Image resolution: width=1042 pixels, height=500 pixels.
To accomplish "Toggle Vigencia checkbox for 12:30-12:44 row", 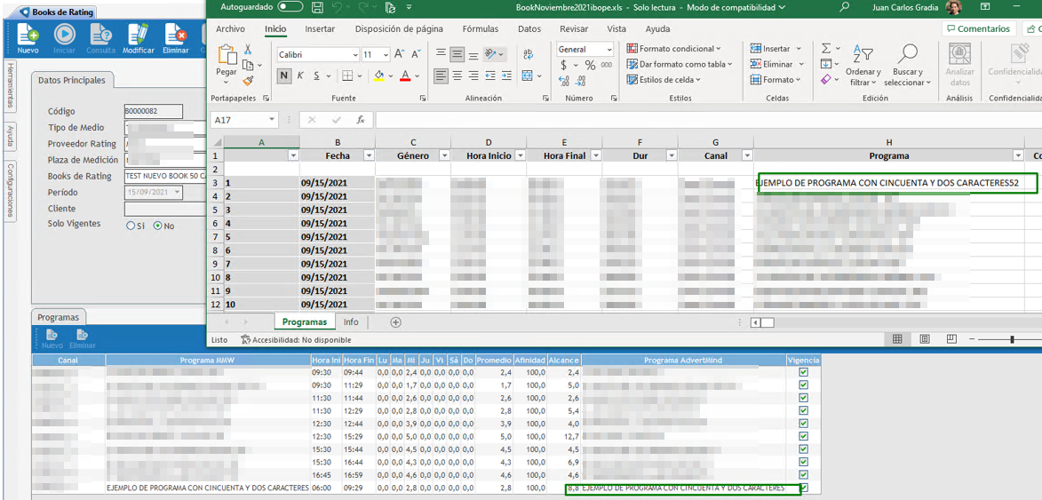I will point(803,424).
